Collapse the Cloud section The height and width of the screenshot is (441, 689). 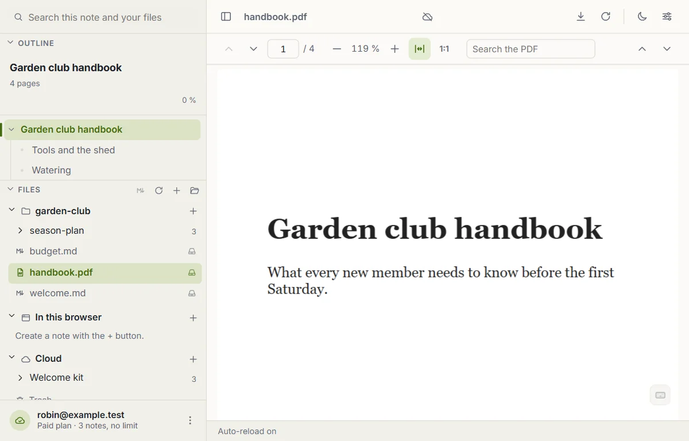click(x=11, y=358)
